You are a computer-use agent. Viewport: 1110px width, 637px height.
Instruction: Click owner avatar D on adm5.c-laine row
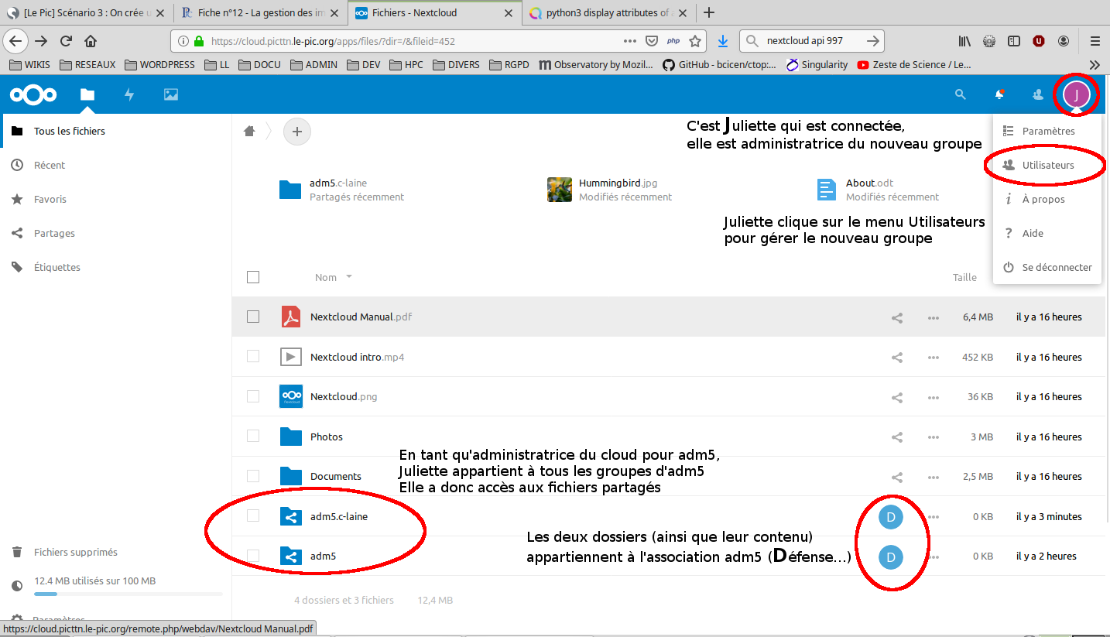[891, 517]
